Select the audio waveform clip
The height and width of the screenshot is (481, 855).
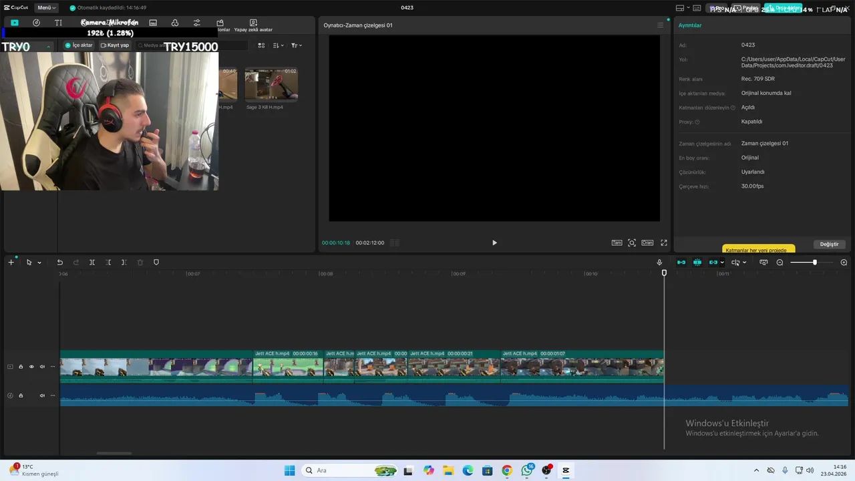(454, 395)
